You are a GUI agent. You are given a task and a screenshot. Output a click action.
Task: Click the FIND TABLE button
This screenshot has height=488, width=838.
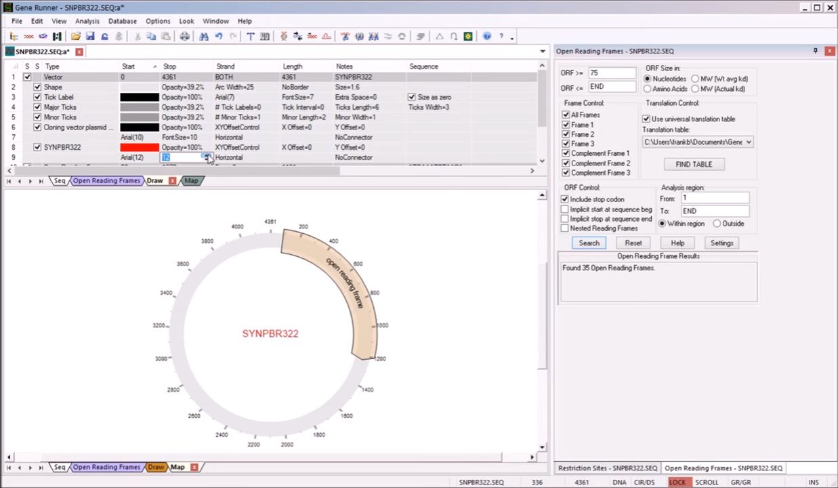coord(693,164)
